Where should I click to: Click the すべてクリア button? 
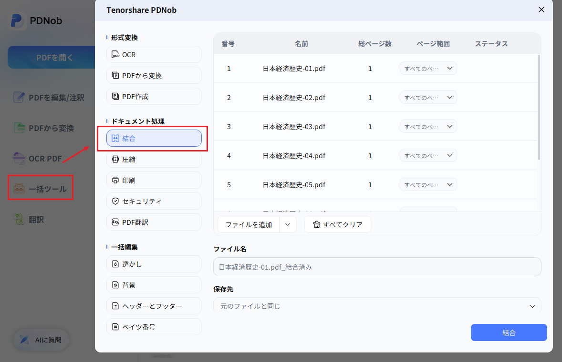pos(338,224)
